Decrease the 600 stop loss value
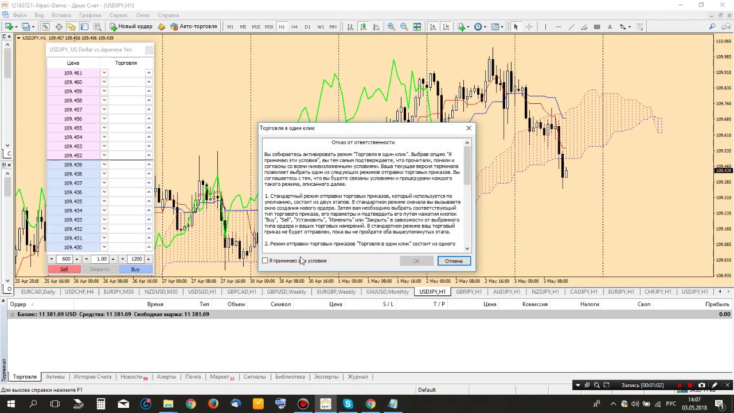Viewport: 734px width, 413px height. point(51,259)
